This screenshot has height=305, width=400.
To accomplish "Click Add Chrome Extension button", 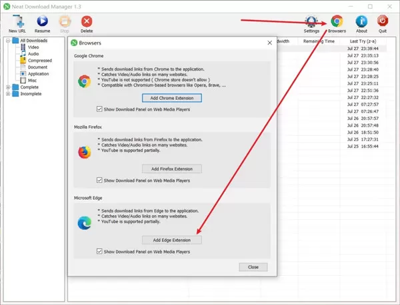I will pos(172,98).
